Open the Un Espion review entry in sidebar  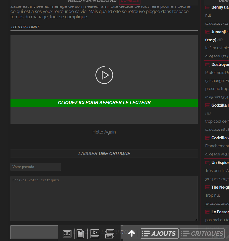(220, 163)
